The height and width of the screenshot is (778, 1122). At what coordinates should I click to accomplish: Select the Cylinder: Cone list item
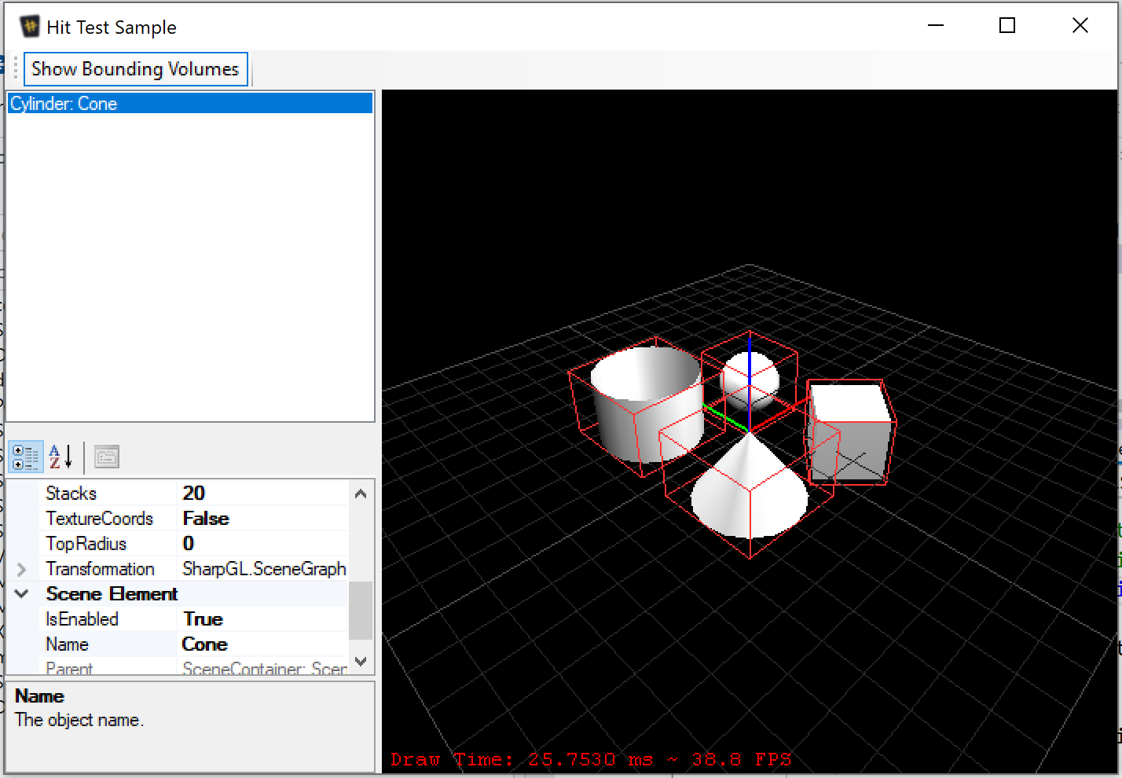189,104
